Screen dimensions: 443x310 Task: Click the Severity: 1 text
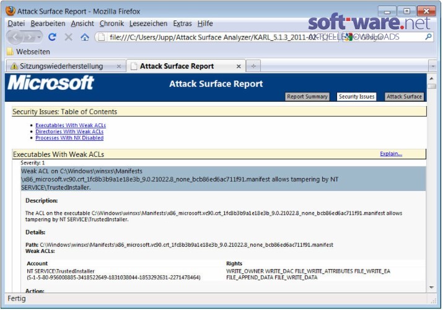32,163
